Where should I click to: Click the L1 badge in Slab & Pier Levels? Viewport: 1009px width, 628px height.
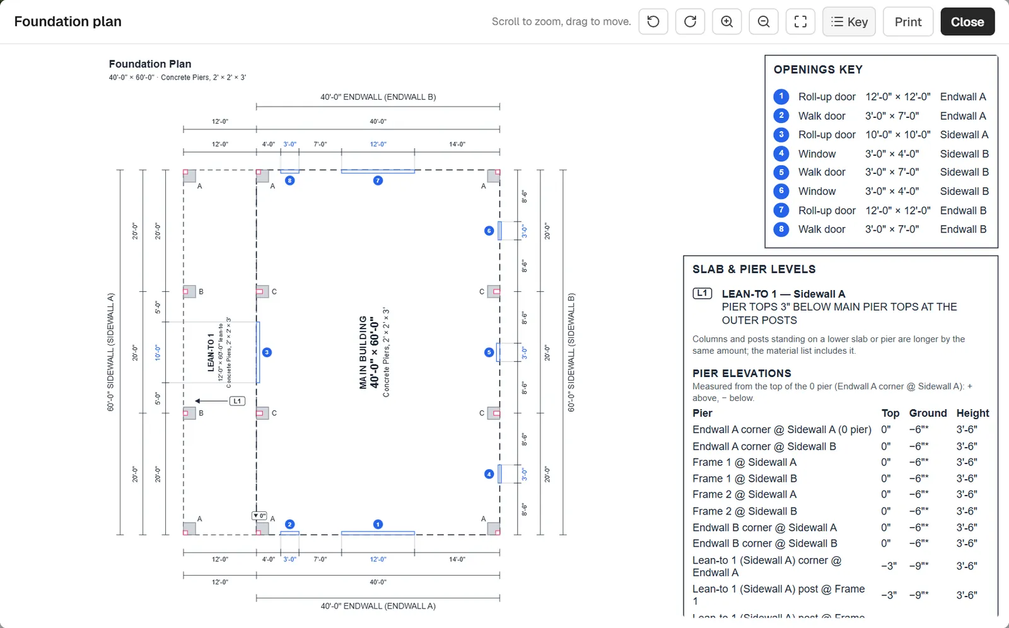(702, 293)
